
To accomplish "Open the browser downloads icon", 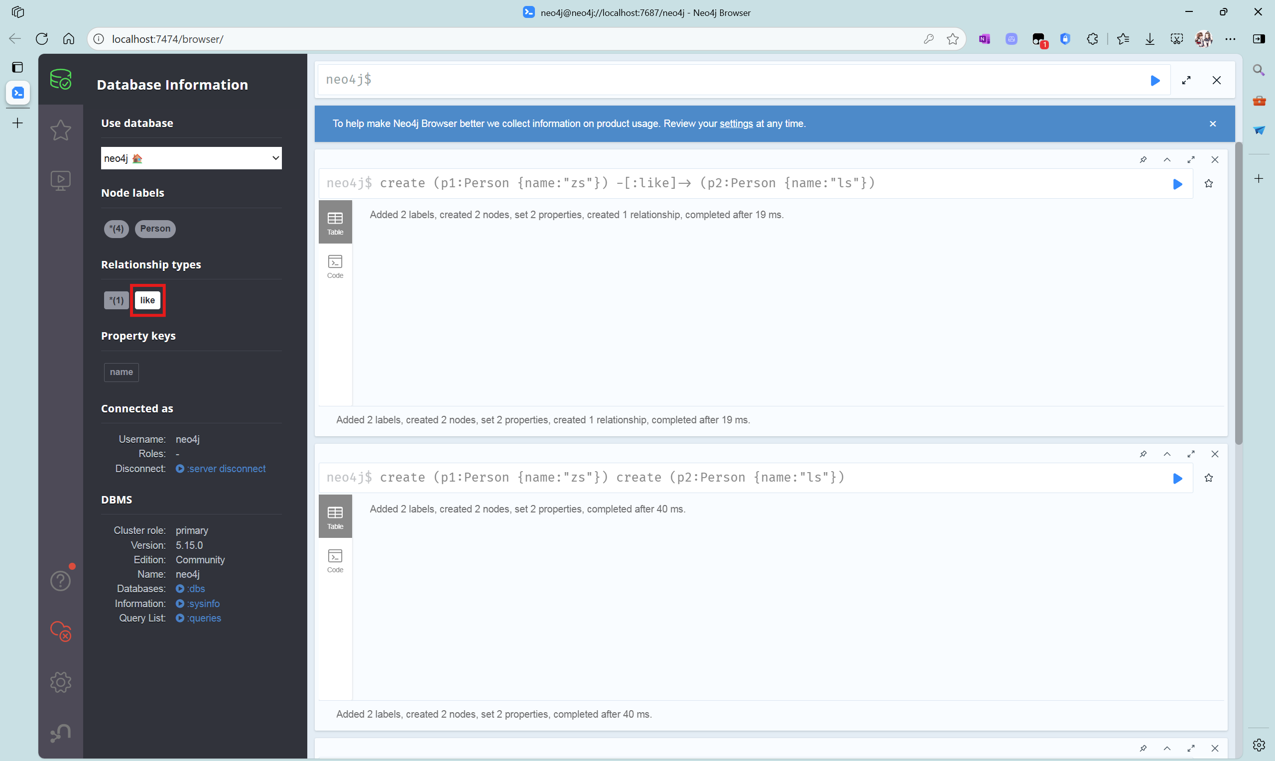I will point(1150,39).
